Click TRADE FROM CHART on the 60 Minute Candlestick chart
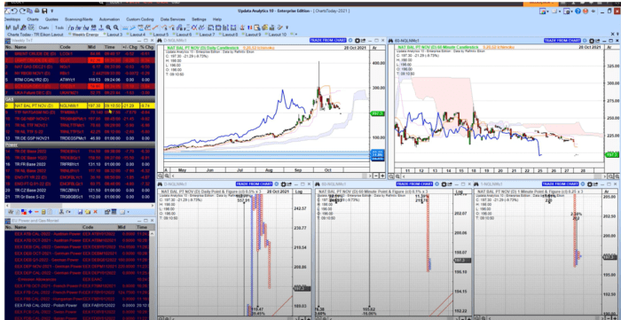Screen dimensions: 621x320 [562, 41]
